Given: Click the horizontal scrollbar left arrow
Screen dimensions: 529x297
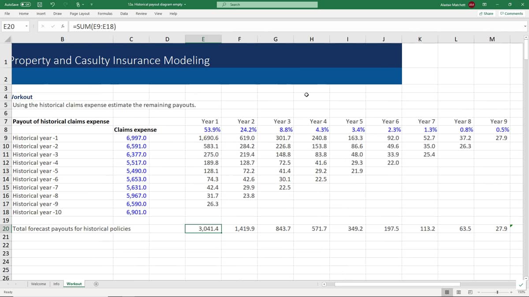Looking at the screenshot, I should point(325,284).
